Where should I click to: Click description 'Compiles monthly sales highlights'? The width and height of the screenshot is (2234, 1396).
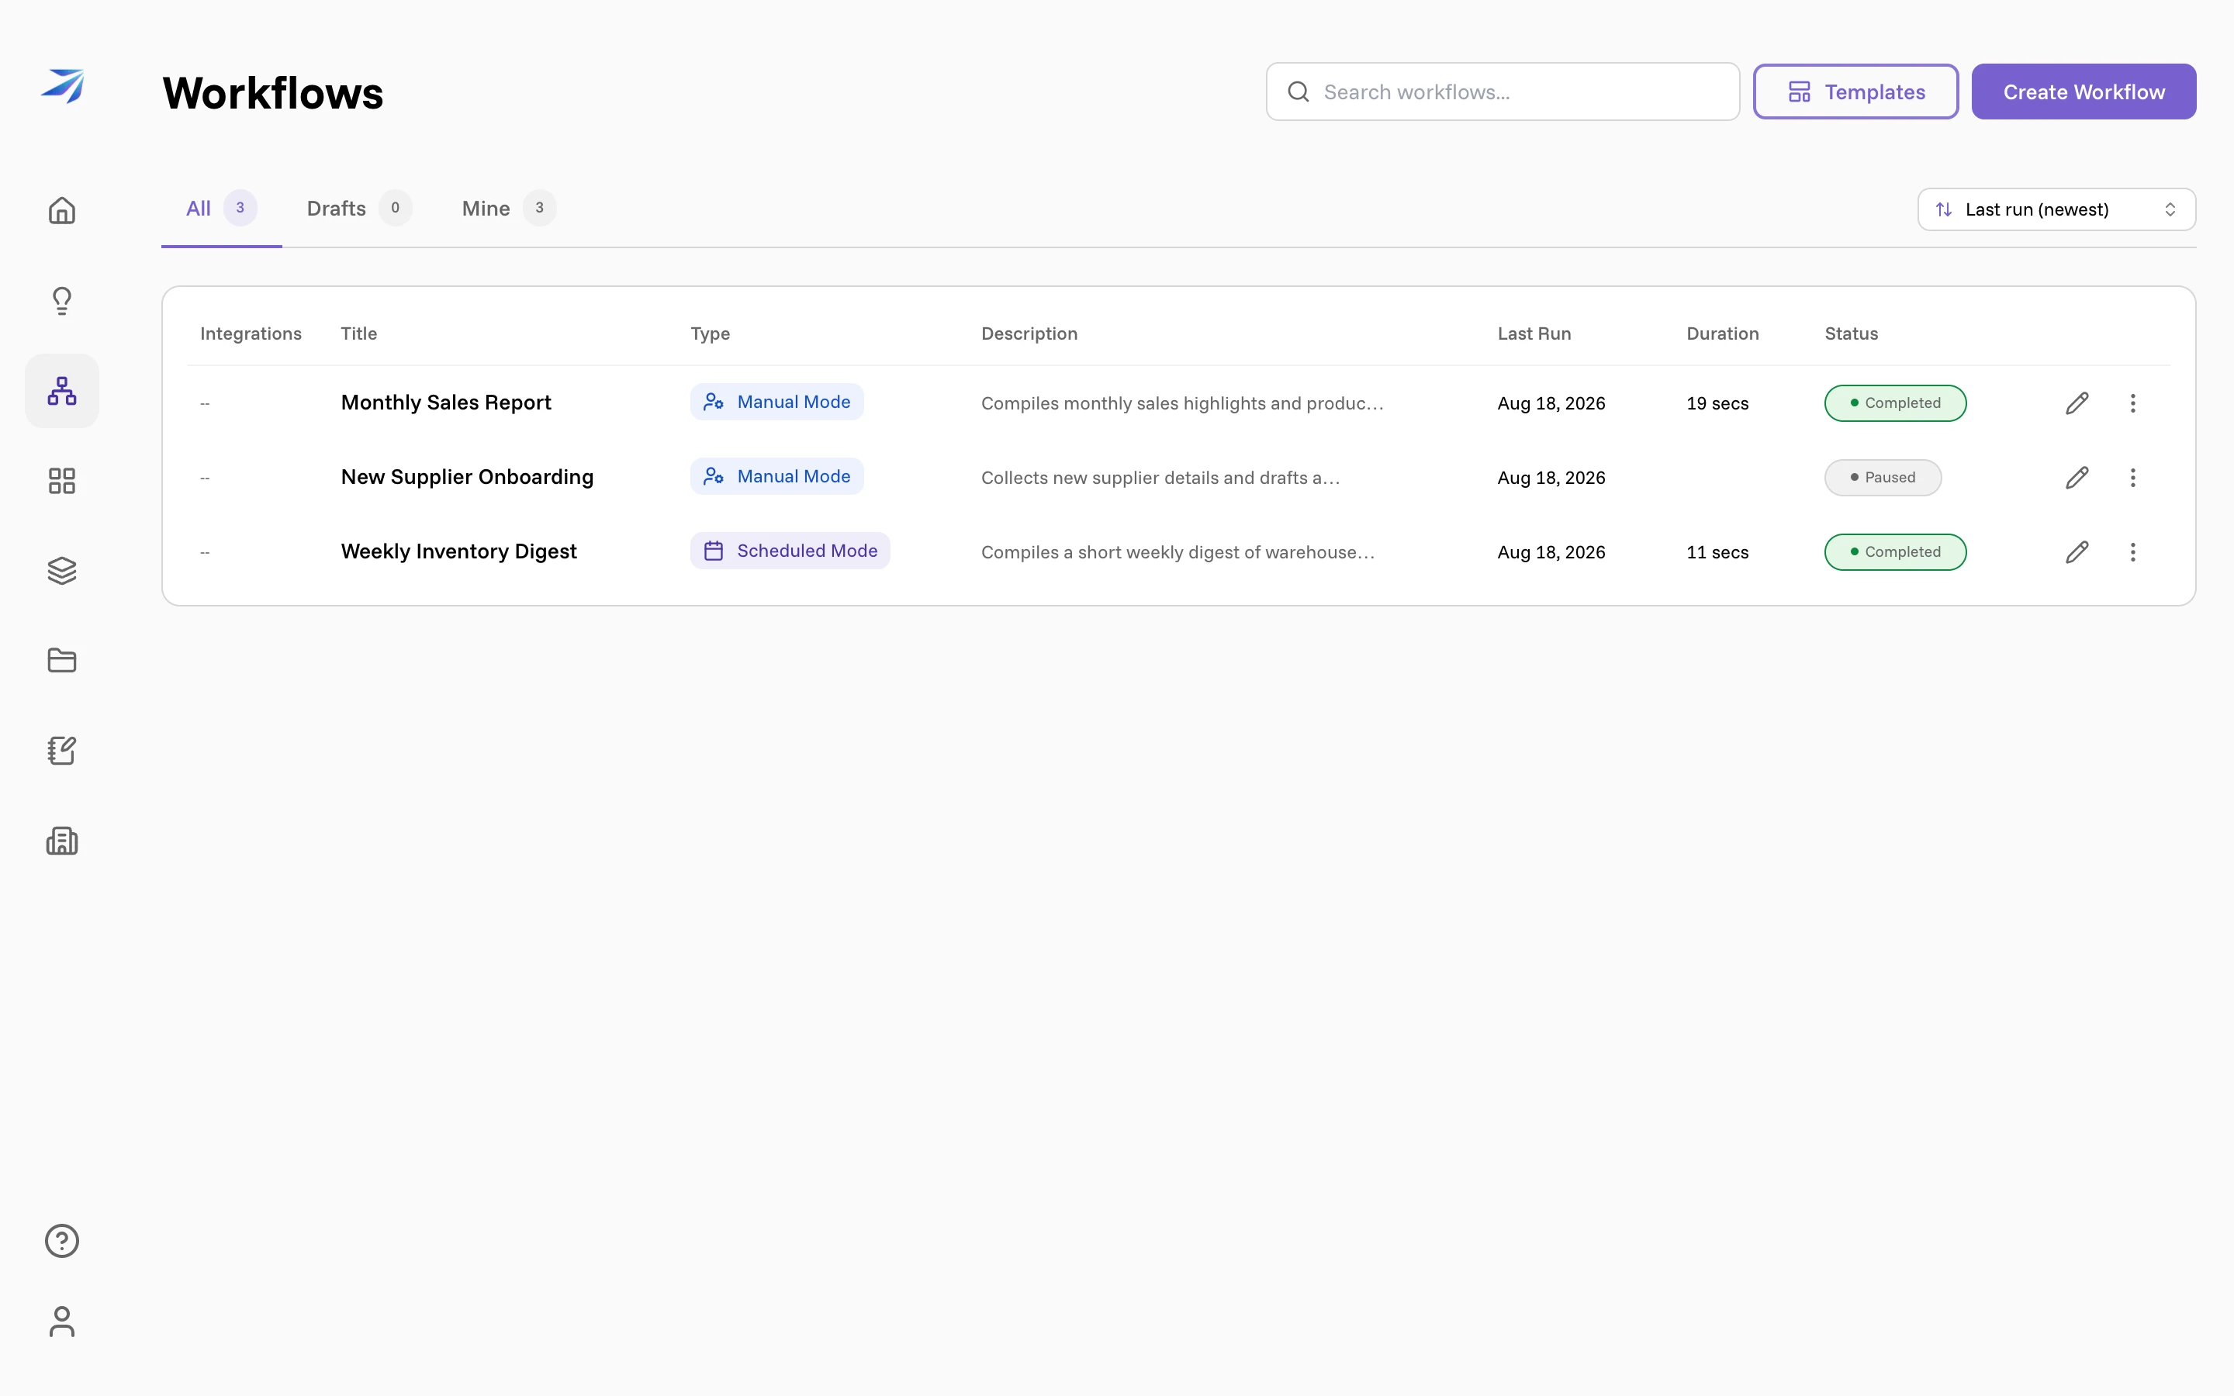[x=1181, y=403]
